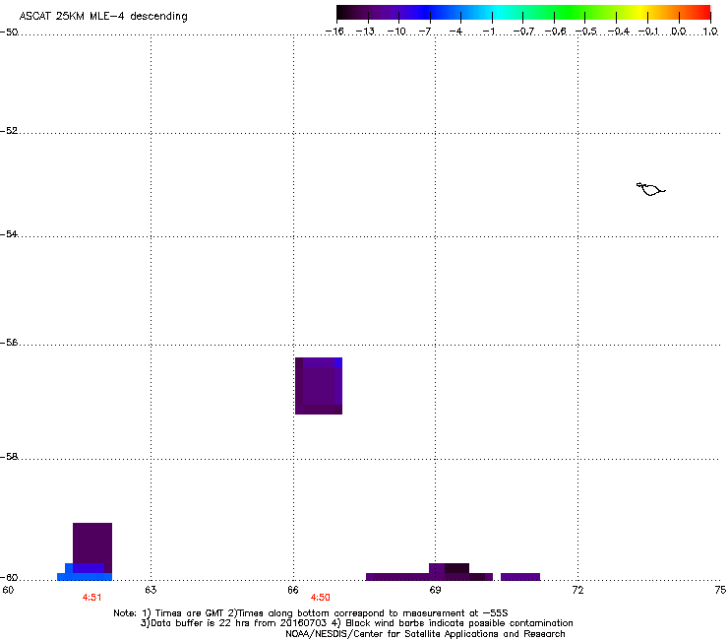Click the plot title "ASCAT 25KM MLE-4 descending"
The width and height of the screenshot is (728, 640).
coord(103,17)
